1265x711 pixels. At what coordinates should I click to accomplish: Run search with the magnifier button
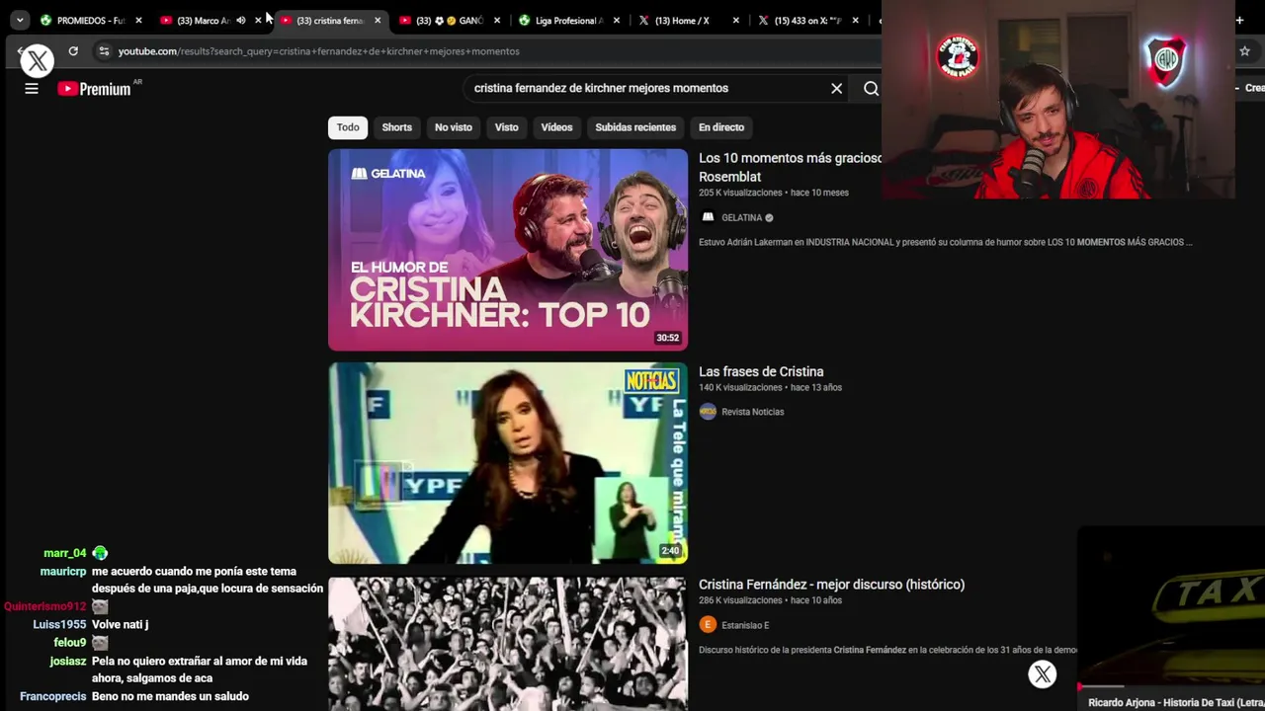[871, 89]
